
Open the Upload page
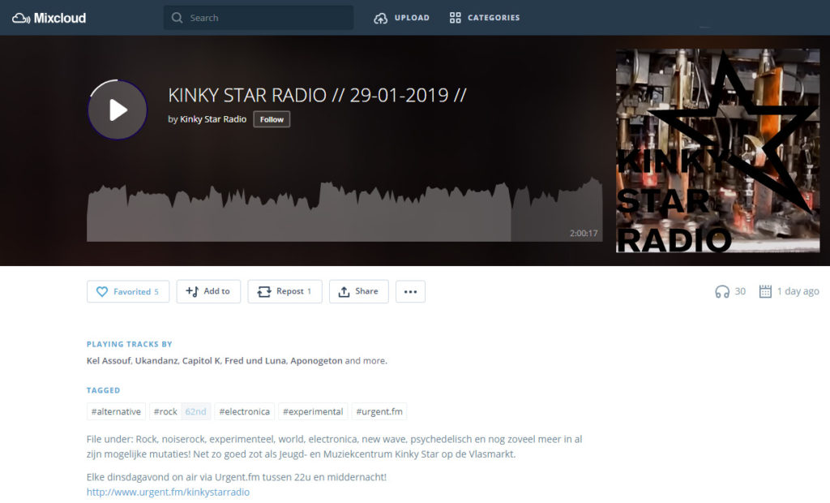(402, 18)
